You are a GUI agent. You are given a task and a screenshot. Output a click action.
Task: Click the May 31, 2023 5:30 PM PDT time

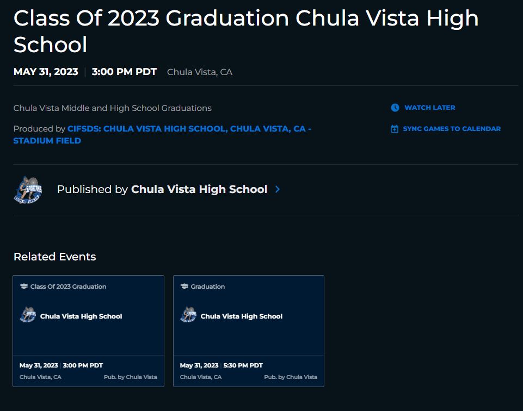(221, 365)
